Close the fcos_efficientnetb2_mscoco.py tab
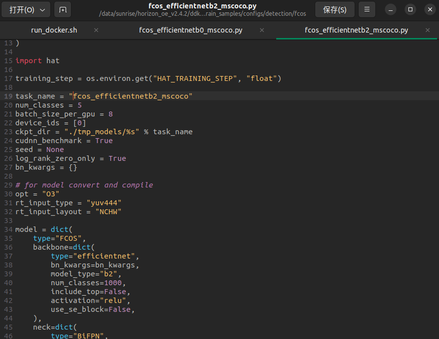The width and height of the screenshot is (439, 339). (x=428, y=30)
